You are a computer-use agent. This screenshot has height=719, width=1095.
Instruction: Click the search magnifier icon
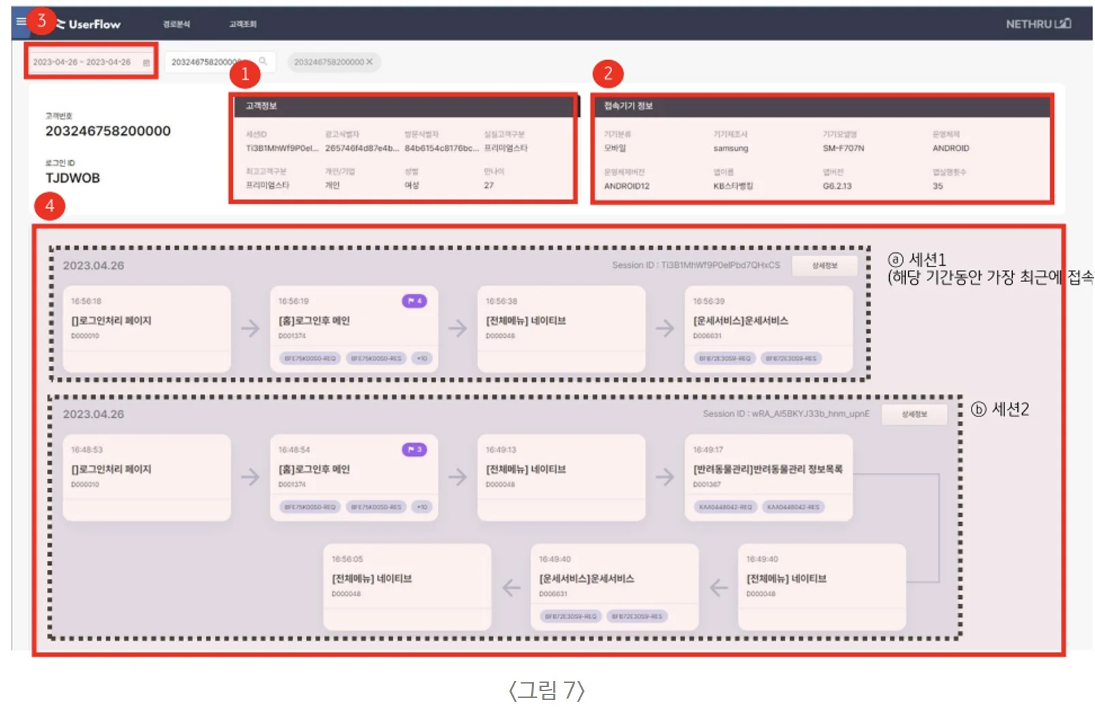click(x=263, y=61)
